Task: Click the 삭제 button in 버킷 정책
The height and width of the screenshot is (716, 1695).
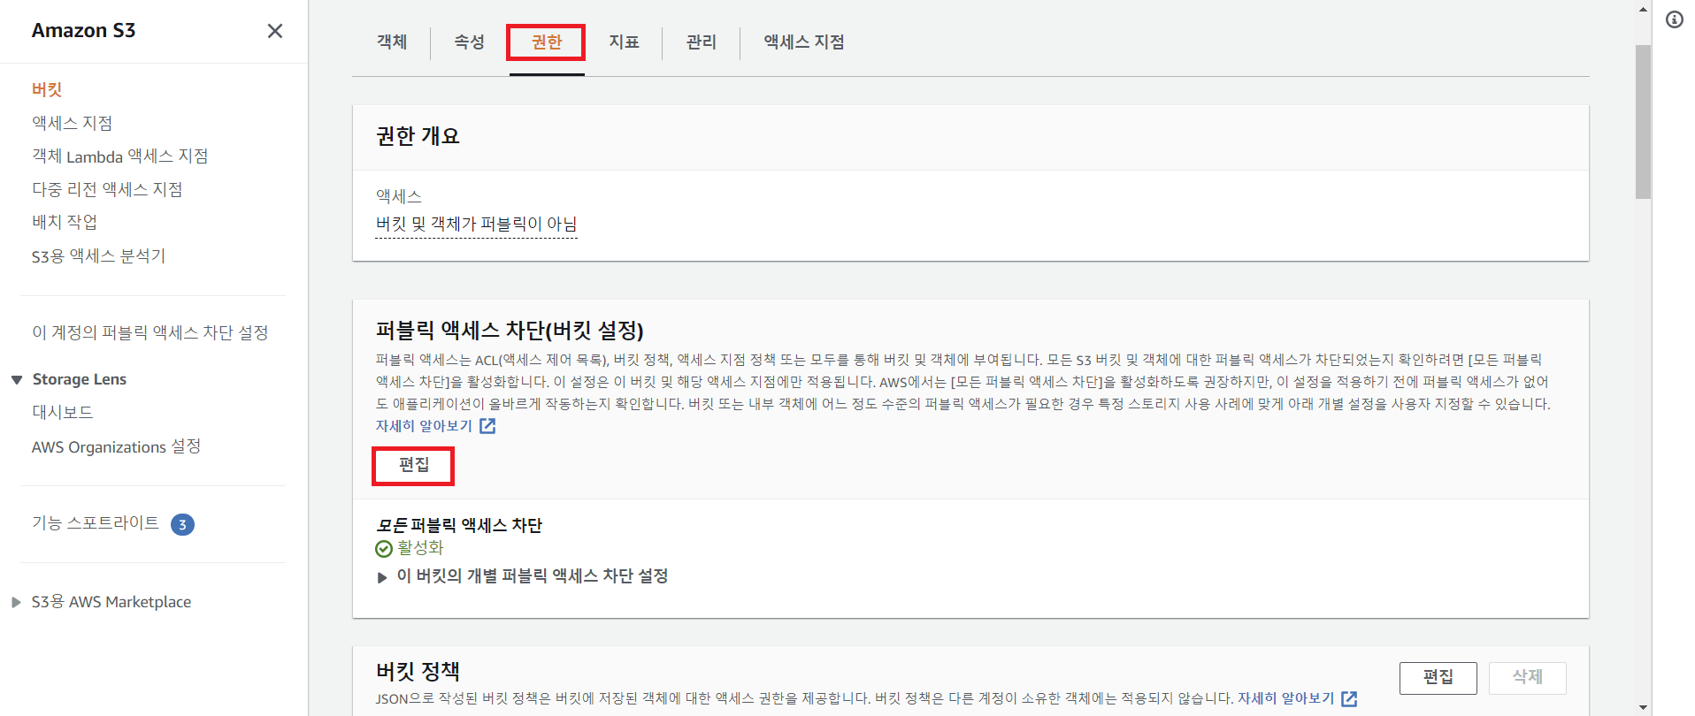Action: tap(1528, 678)
